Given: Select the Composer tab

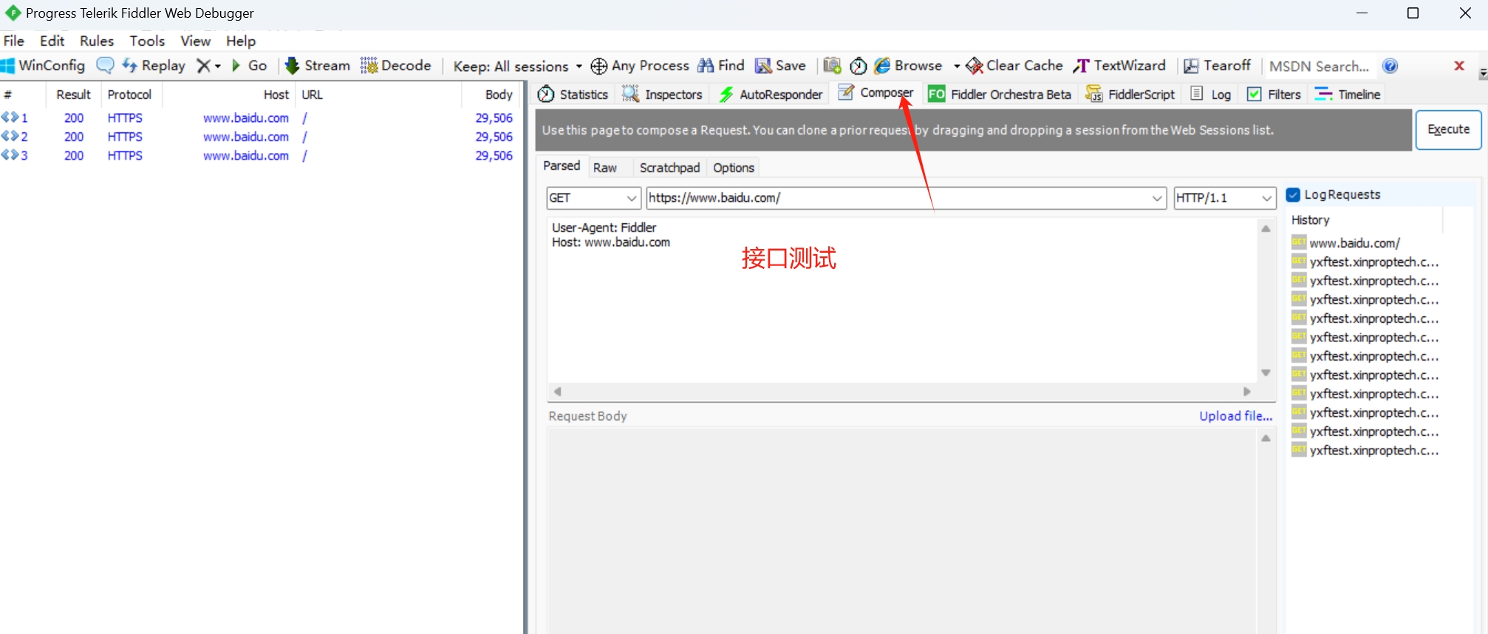Looking at the screenshot, I should point(876,93).
